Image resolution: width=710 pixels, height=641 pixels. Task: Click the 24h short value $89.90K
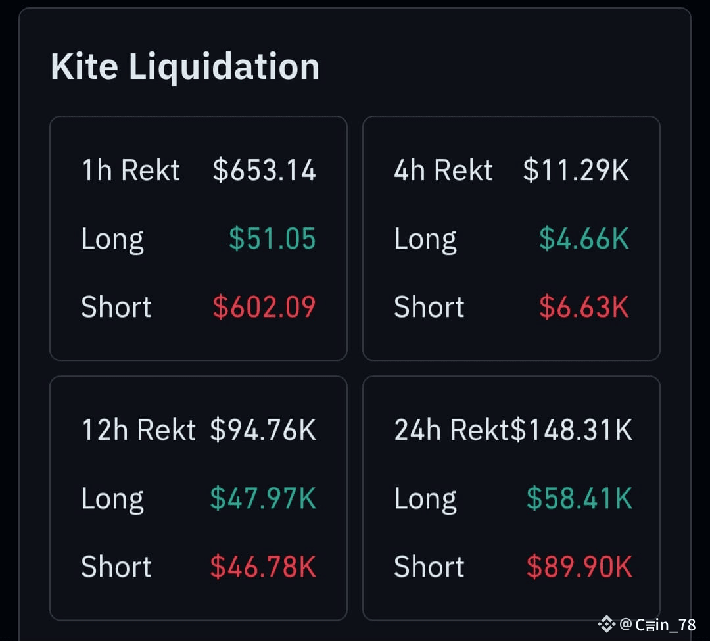(579, 567)
